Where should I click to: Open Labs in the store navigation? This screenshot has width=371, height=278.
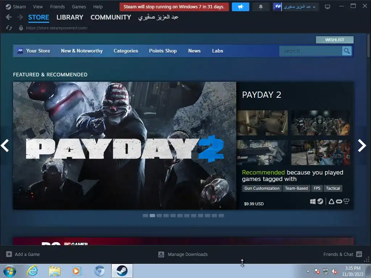pyautogui.click(x=217, y=51)
